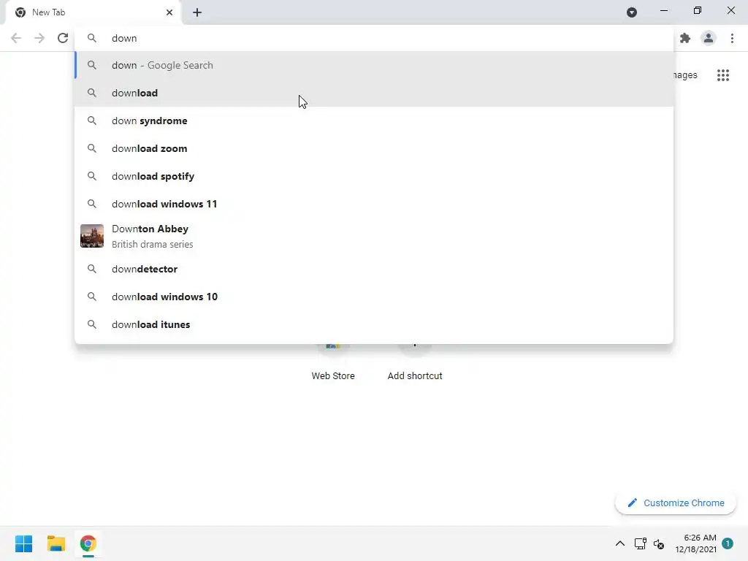
Task: Select the 'download spotify' suggestion
Action: click(374, 176)
